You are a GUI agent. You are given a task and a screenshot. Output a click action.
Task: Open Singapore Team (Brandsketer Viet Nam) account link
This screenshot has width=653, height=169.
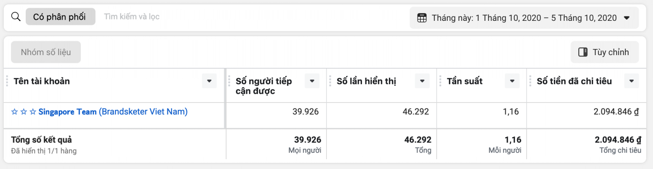[x=113, y=112]
